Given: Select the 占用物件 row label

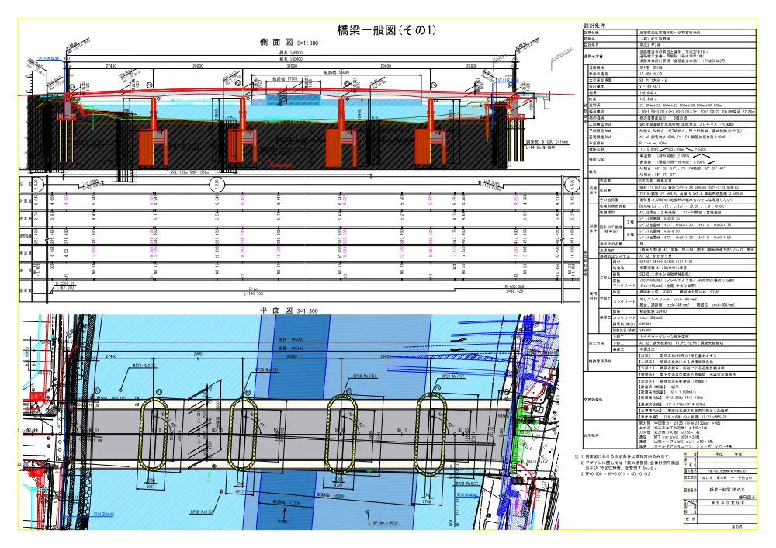Looking at the screenshot, I should point(592,435).
